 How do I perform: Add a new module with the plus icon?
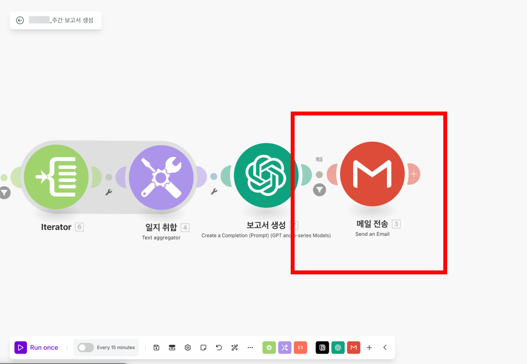click(369, 348)
